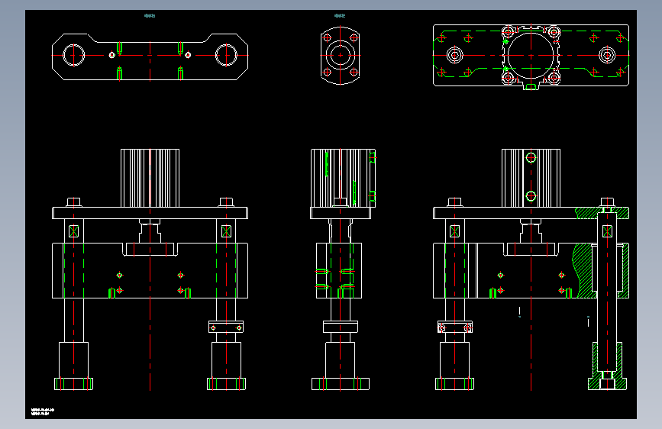Select the oval flange view with four bolt holes

coord(341,55)
